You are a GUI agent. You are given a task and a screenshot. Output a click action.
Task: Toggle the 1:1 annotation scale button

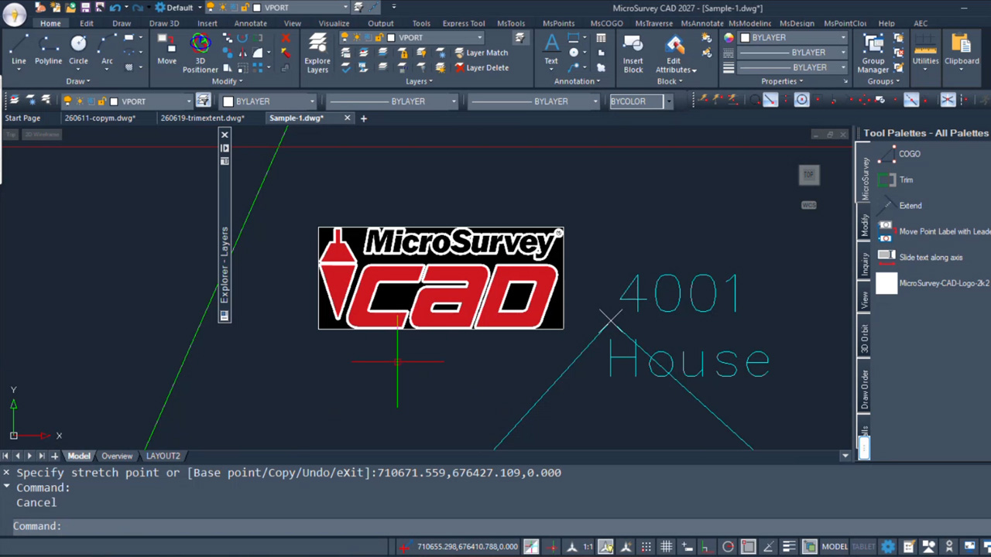(x=588, y=547)
